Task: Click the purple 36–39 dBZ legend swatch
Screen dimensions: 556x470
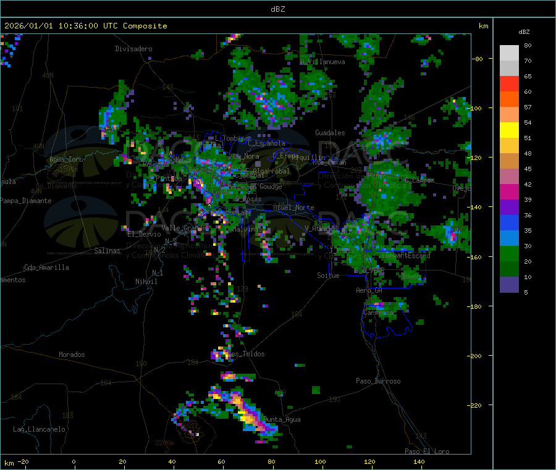Action: tap(509, 208)
